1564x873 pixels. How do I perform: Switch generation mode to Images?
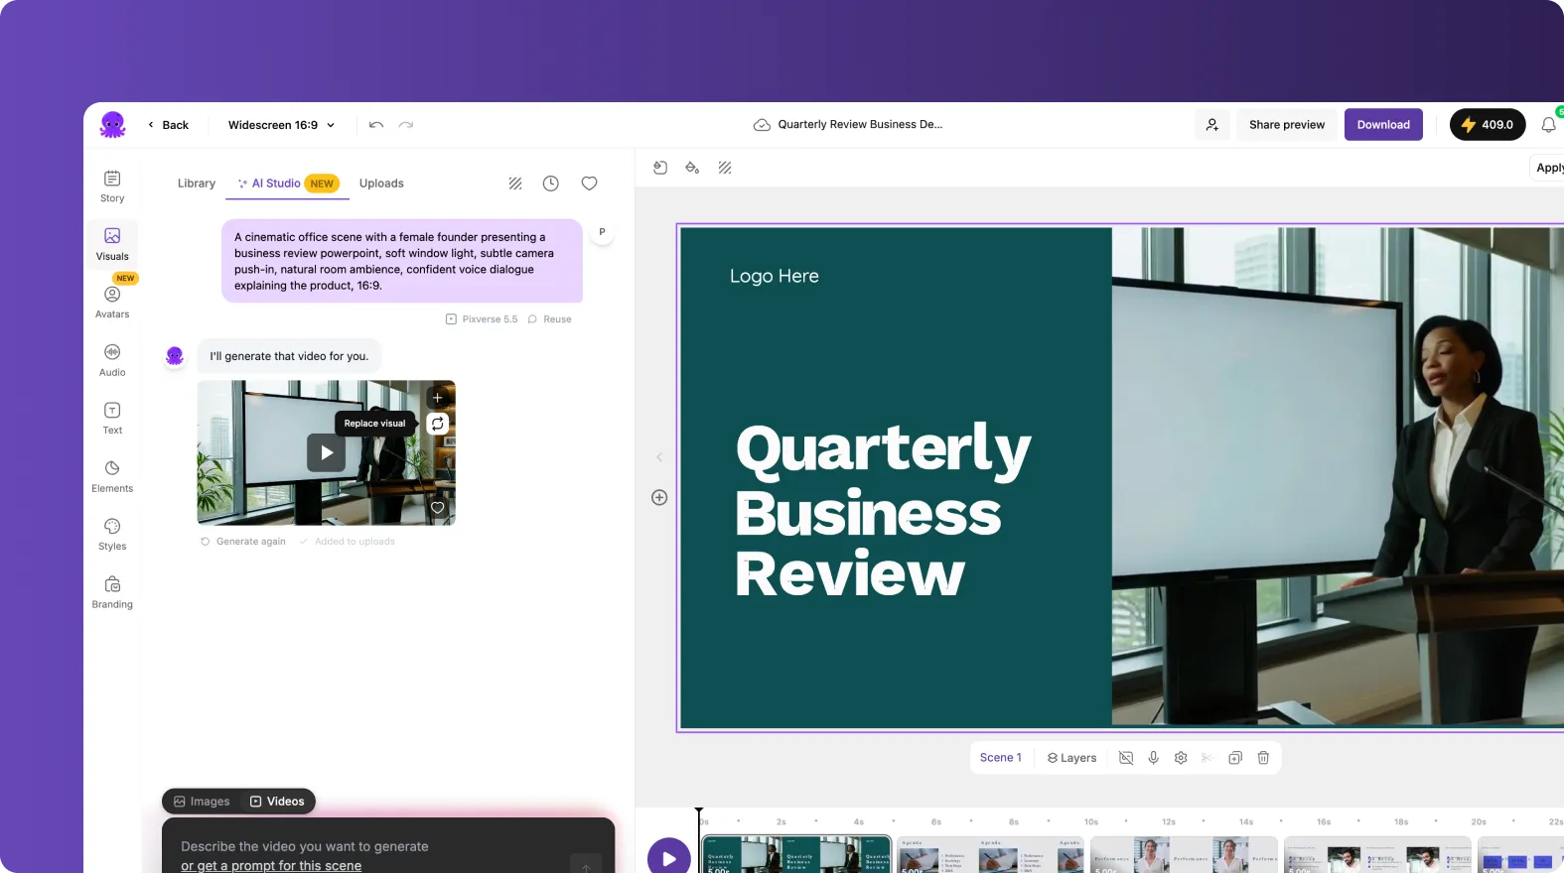[x=202, y=802]
